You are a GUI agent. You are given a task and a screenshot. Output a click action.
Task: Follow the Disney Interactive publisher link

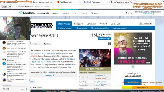pos(99,82)
